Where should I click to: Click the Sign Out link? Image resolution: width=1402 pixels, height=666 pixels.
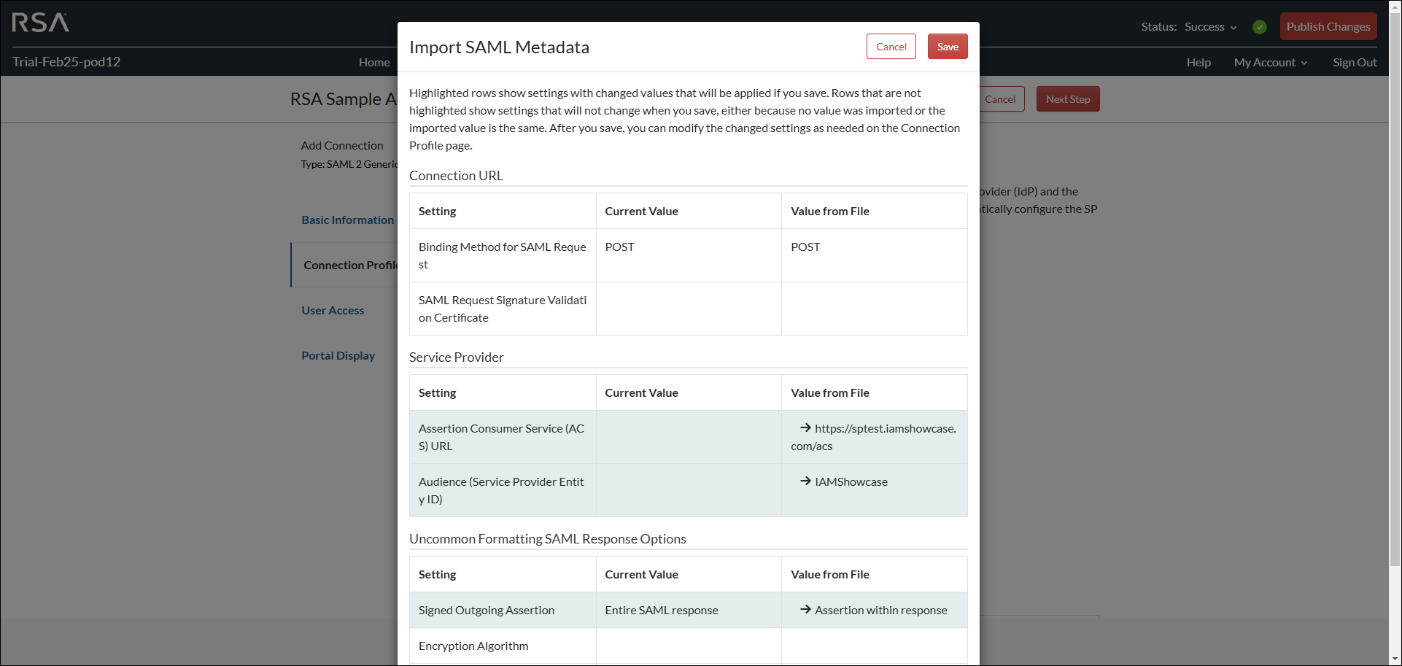pyautogui.click(x=1355, y=62)
